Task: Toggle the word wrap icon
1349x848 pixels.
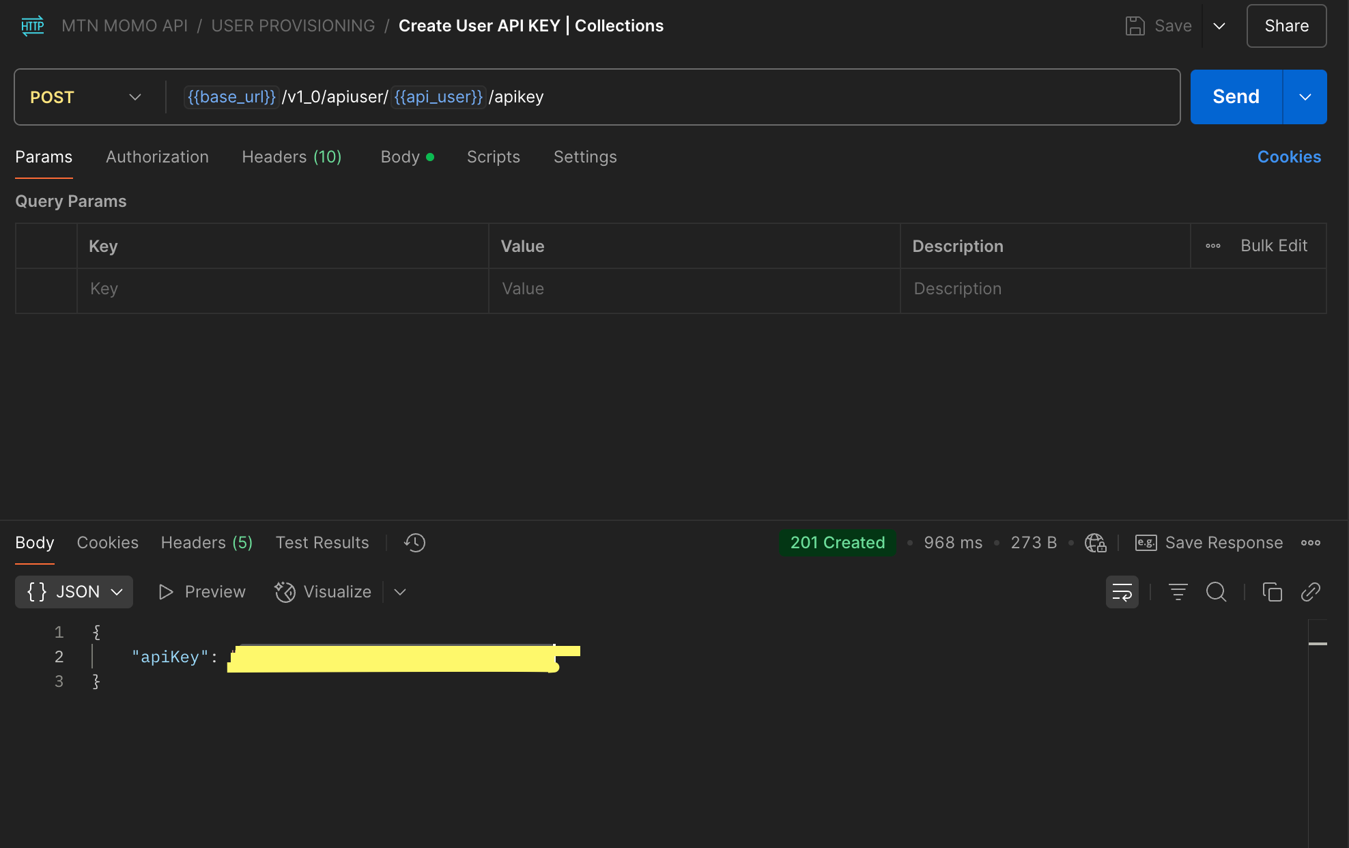Action: tap(1122, 592)
